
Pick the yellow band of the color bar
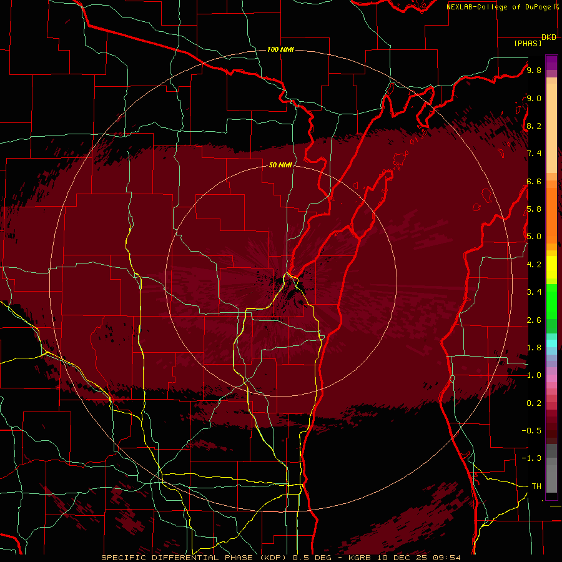(551, 267)
